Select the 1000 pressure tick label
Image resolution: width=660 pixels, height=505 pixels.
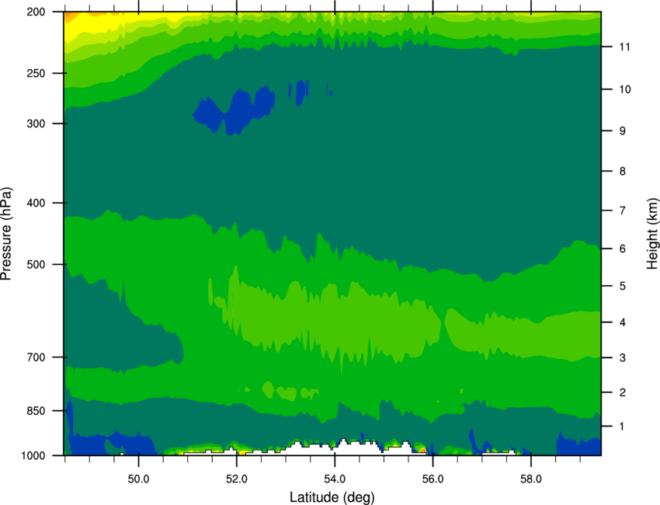pyautogui.click(x=33, y=455)
